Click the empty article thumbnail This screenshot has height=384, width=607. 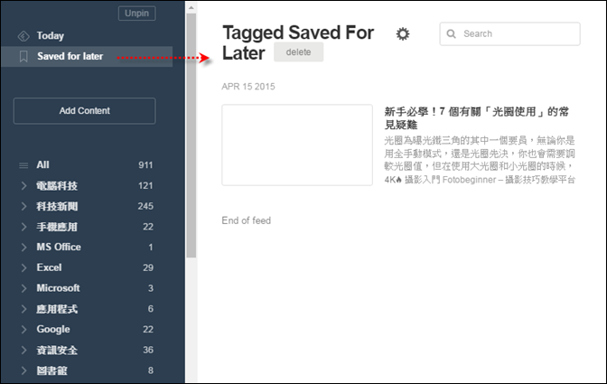297,145
